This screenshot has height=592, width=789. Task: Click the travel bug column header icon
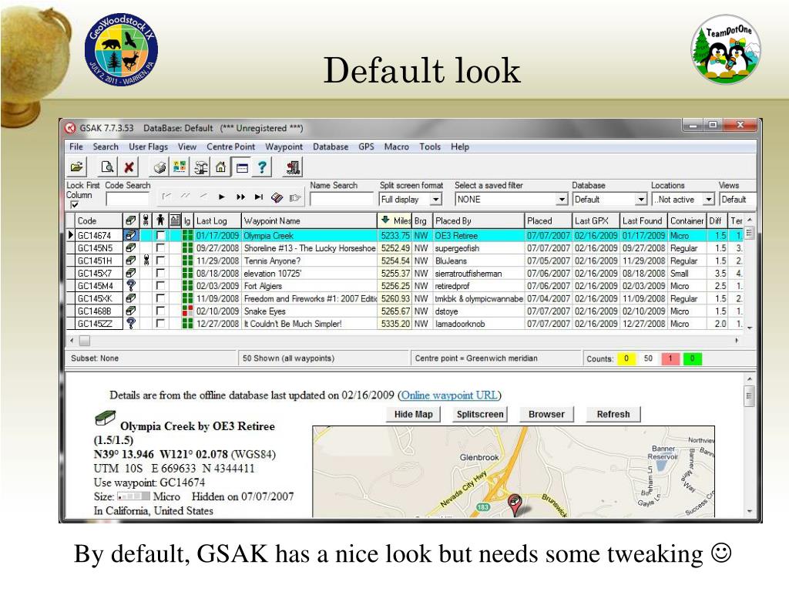click(x=146, y=220)
